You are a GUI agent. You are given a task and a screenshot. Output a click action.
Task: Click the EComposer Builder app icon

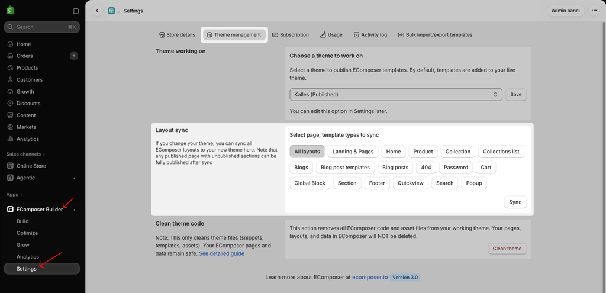[11, 210]
